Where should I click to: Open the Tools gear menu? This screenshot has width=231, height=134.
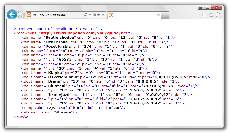click(x=218, y=15)
